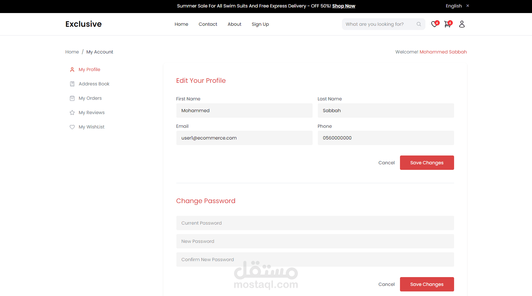The width and height of the screenshot is (532, 296).
Task: Click My Account in the breadcrumb
Action: (100, 52)
